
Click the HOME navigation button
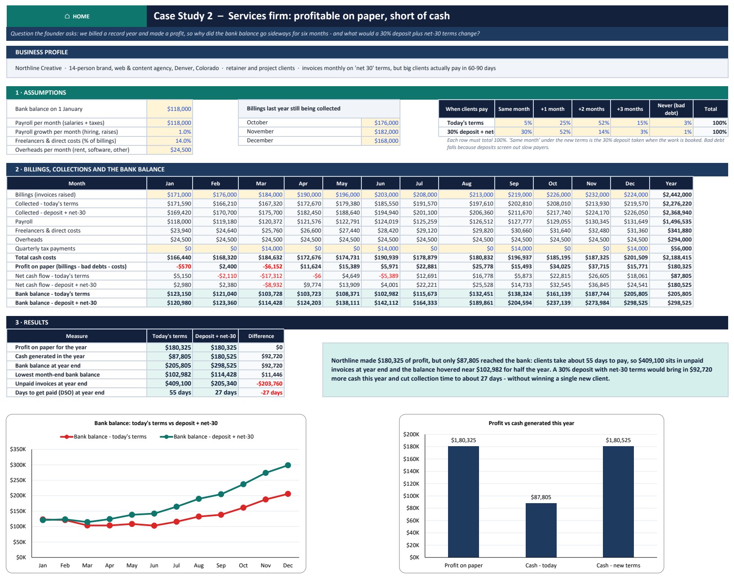(77, 16)
